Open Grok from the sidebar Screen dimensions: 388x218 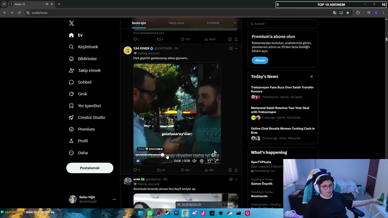coord(78,94)
